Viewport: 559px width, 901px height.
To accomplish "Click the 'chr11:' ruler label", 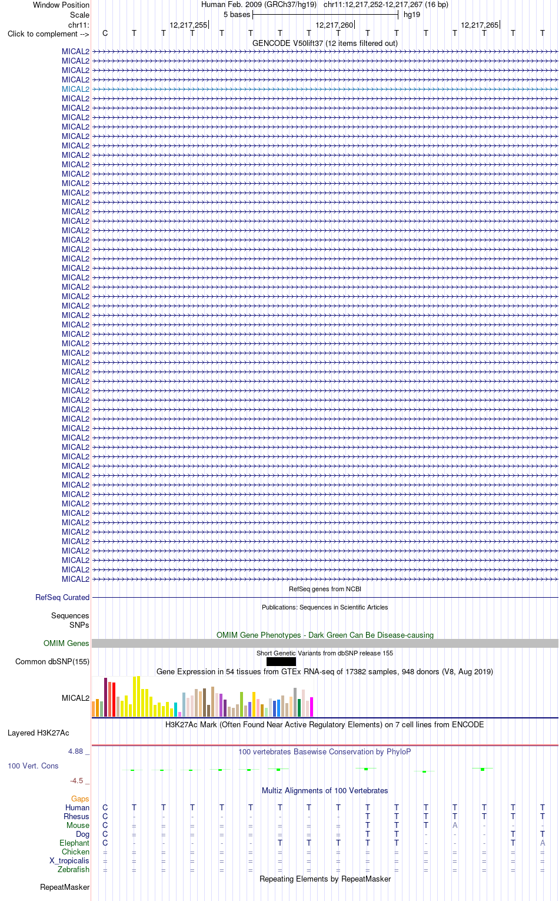I will [79, 25].
